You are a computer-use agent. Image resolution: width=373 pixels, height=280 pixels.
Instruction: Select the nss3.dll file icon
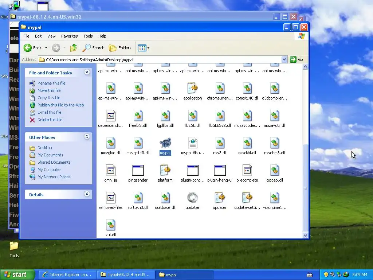220,143
